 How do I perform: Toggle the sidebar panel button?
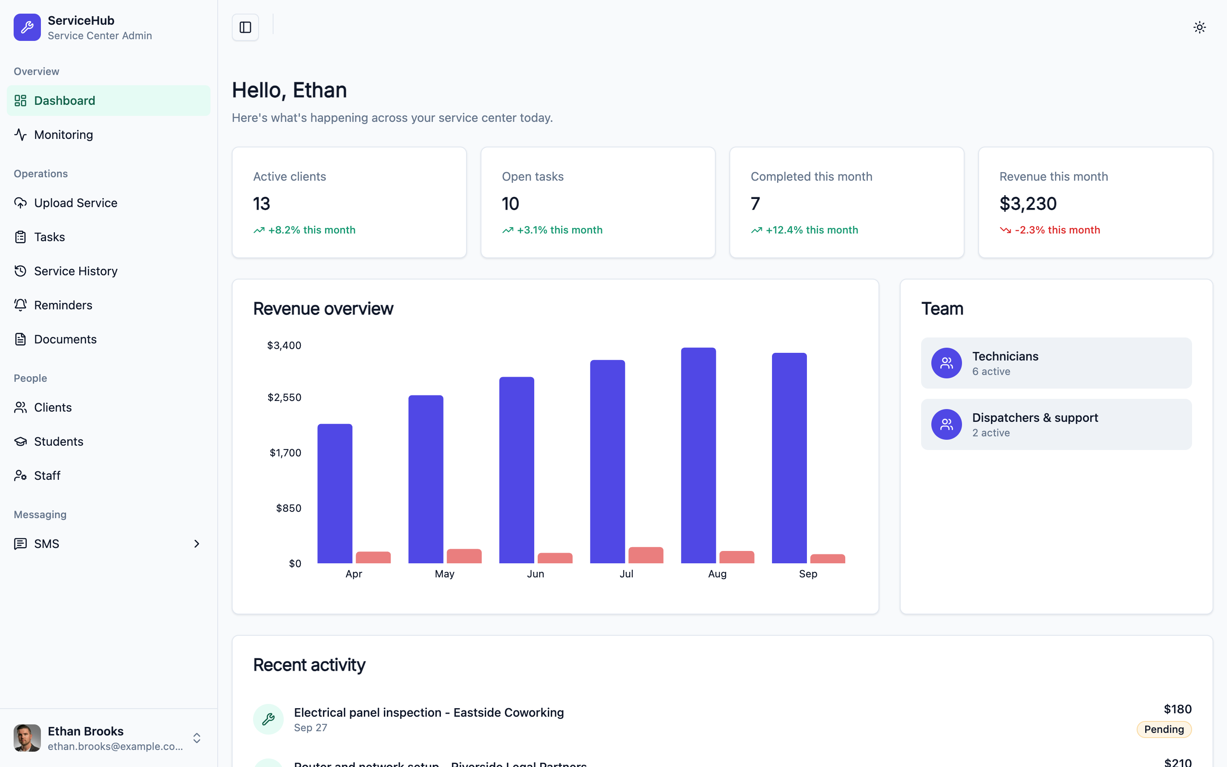[x=245, y=27]
